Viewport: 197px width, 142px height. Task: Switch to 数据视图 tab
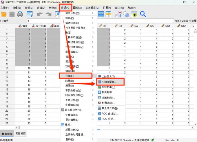[x=7, y=134]
